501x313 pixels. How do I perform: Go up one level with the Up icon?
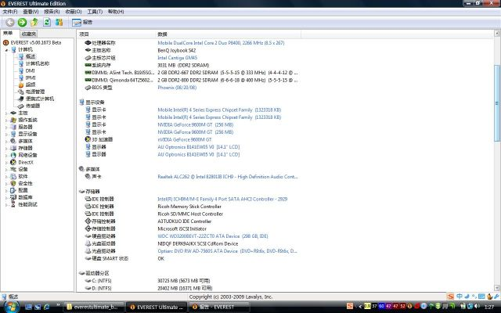pyautogui.click(x=34, y=22)
